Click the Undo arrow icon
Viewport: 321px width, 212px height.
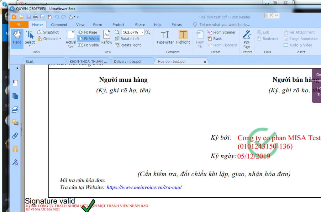57,17
